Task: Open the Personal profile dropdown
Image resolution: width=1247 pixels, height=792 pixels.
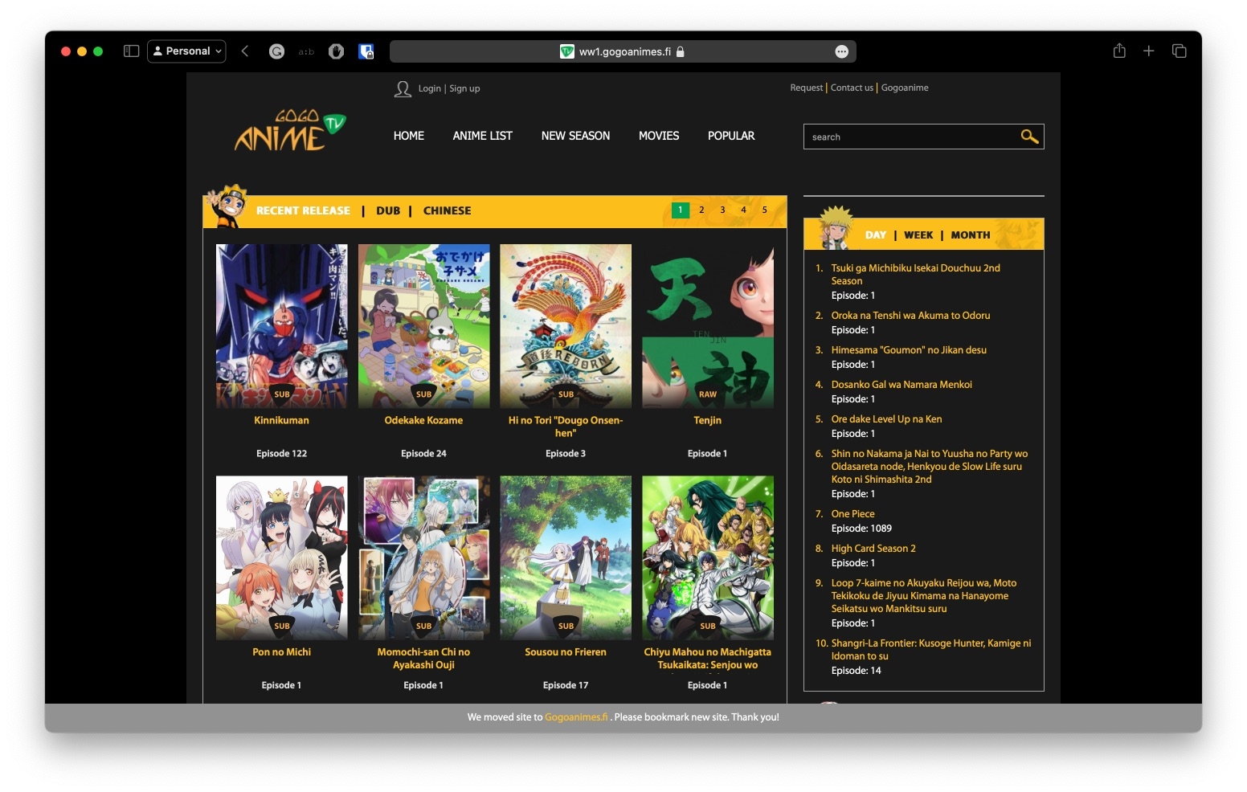Action: click(x=186, y=51)
